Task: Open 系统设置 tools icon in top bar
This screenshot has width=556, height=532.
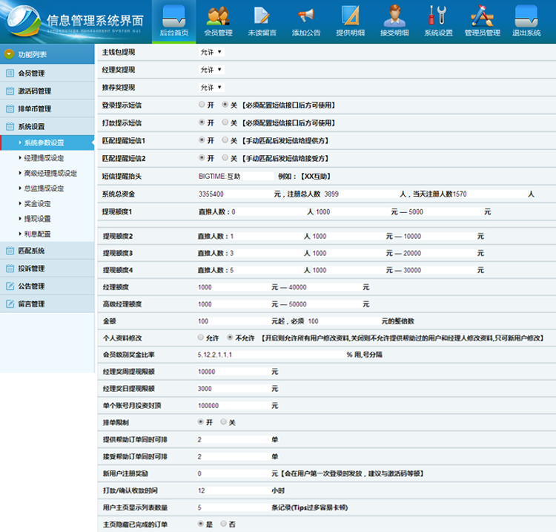Action: (438, 16)
